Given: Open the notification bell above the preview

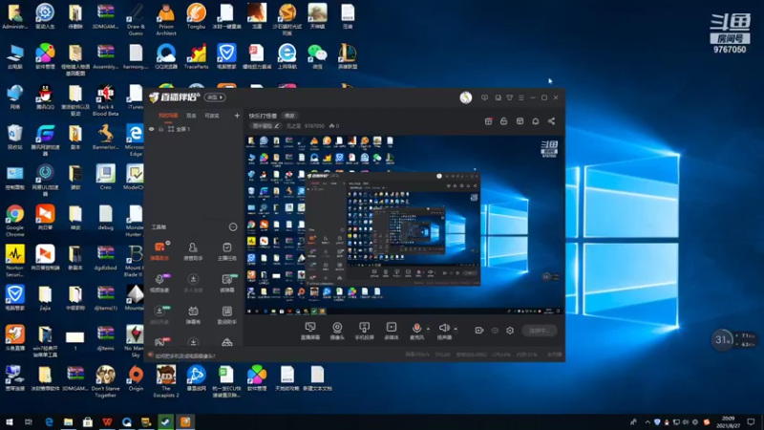Looking at the screenshot, I should (x=536, y=121).
